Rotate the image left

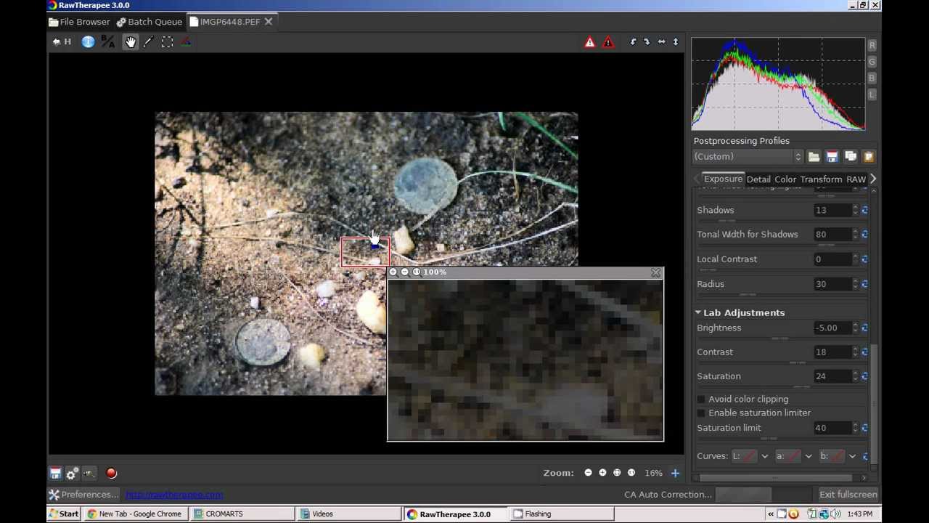click(633, 42)
